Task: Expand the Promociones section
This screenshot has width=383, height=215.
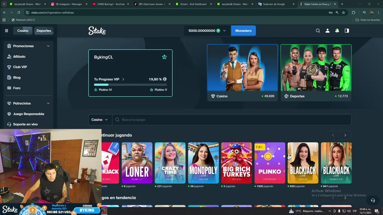Action: (x=48, y=46)
